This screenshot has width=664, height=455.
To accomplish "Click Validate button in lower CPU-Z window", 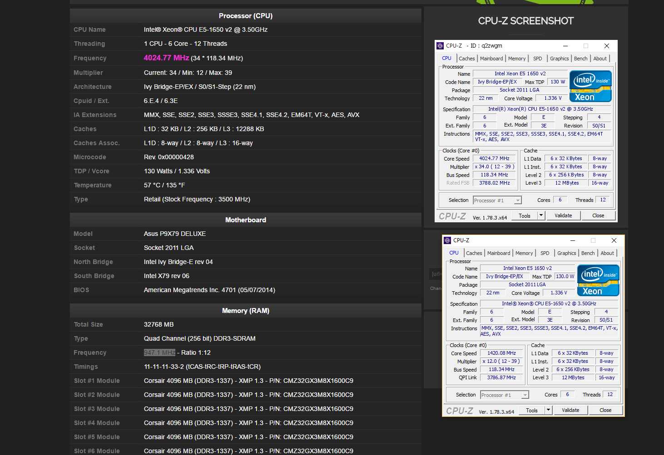I will tap(570, 410).
